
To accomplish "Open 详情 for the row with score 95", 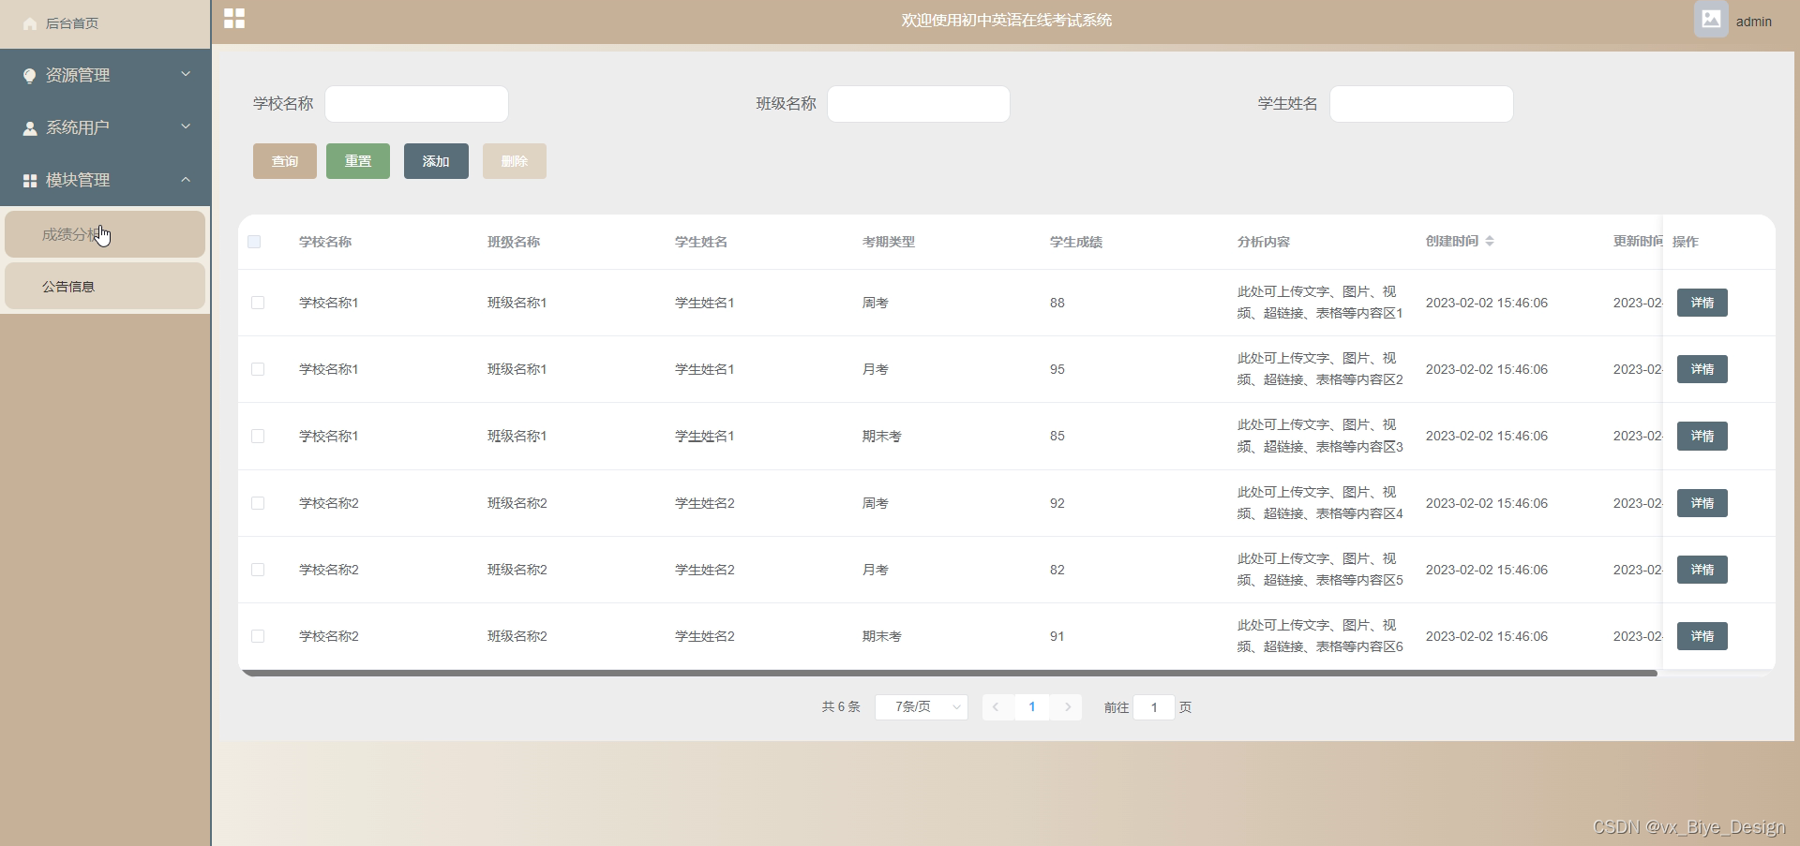I will (x=1702, y=369).
